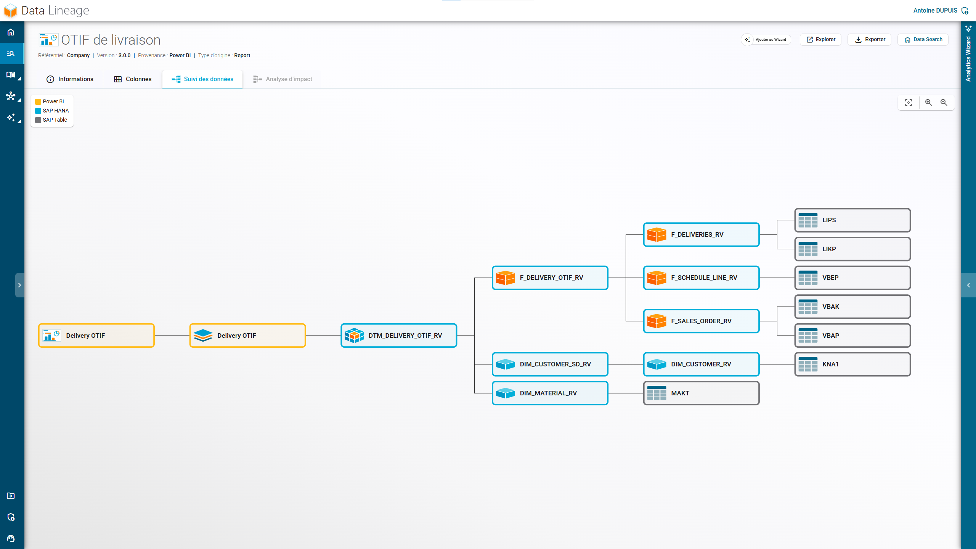The height and width of the screenshot is (549, 976).
Task: Click the folder import icon in the sidebar
Action: coord(11,496)
